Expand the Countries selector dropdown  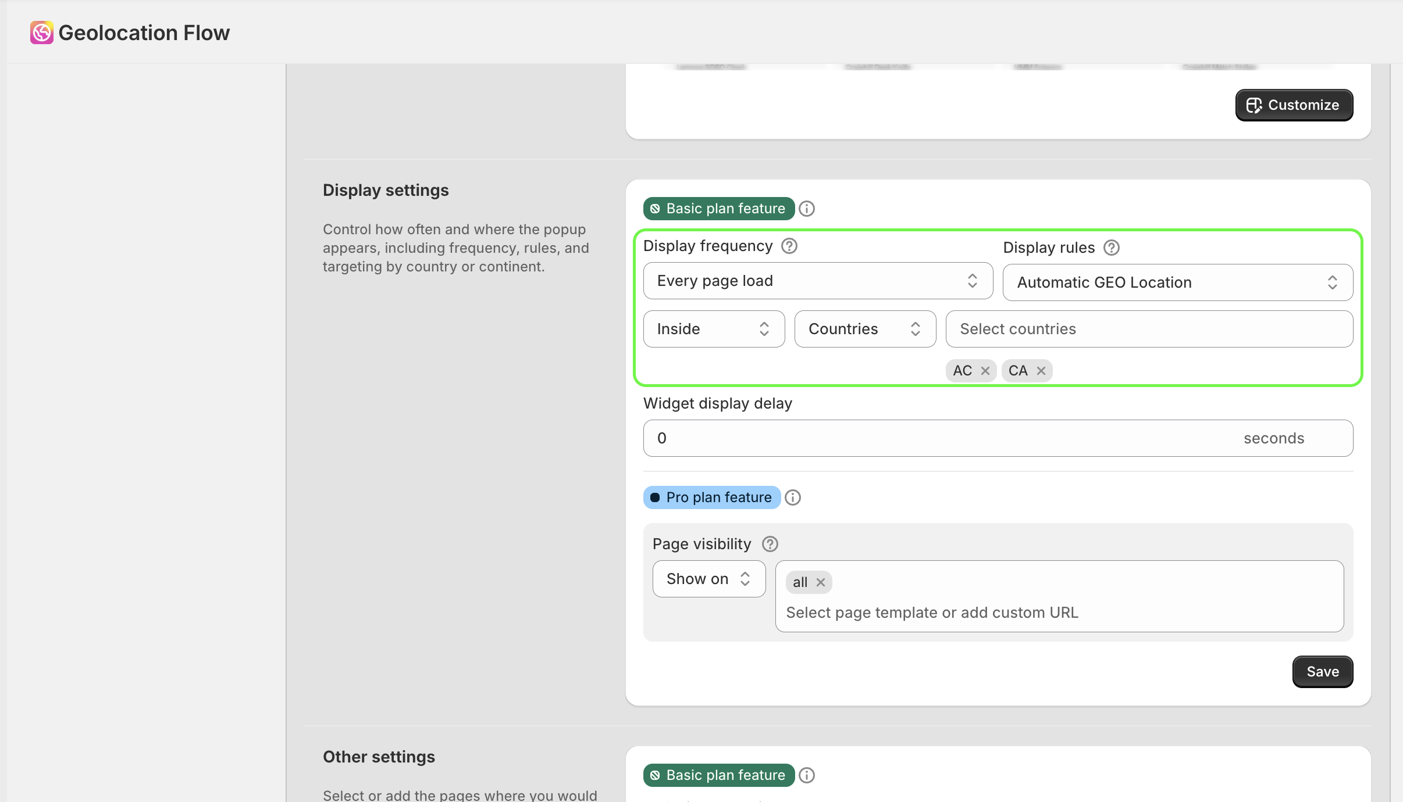(x=865, y=328)
